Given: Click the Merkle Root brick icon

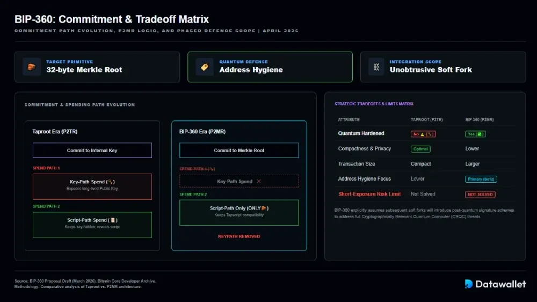Looking at the screenshot, I should click(32, 67).
